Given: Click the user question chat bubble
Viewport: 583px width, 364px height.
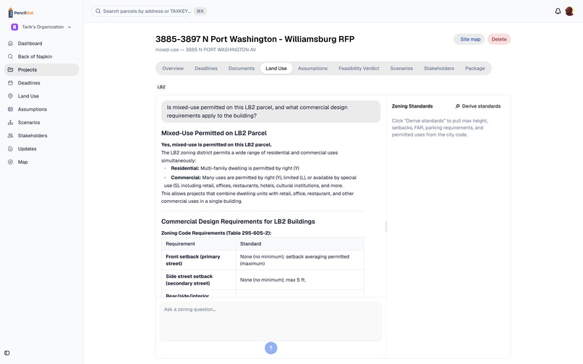Looking at the screenshot, I should click(271, 111).
